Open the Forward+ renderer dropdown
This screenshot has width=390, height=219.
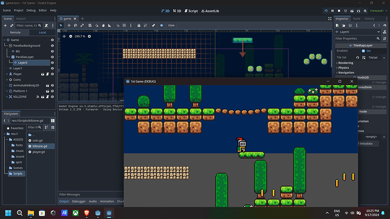pos(378,11)
